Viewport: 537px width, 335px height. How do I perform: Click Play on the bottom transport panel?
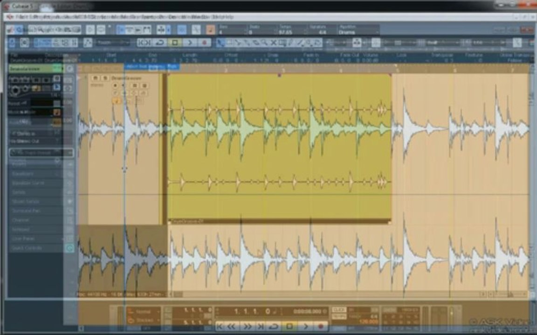click(x=305, y=327)
